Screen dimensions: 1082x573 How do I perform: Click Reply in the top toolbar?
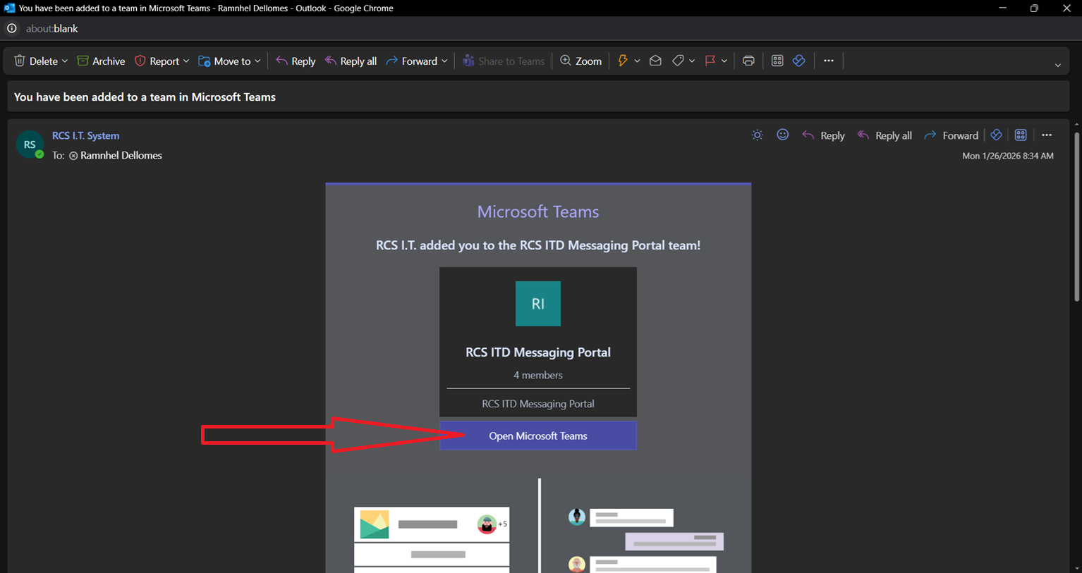(x=296, y=61)
